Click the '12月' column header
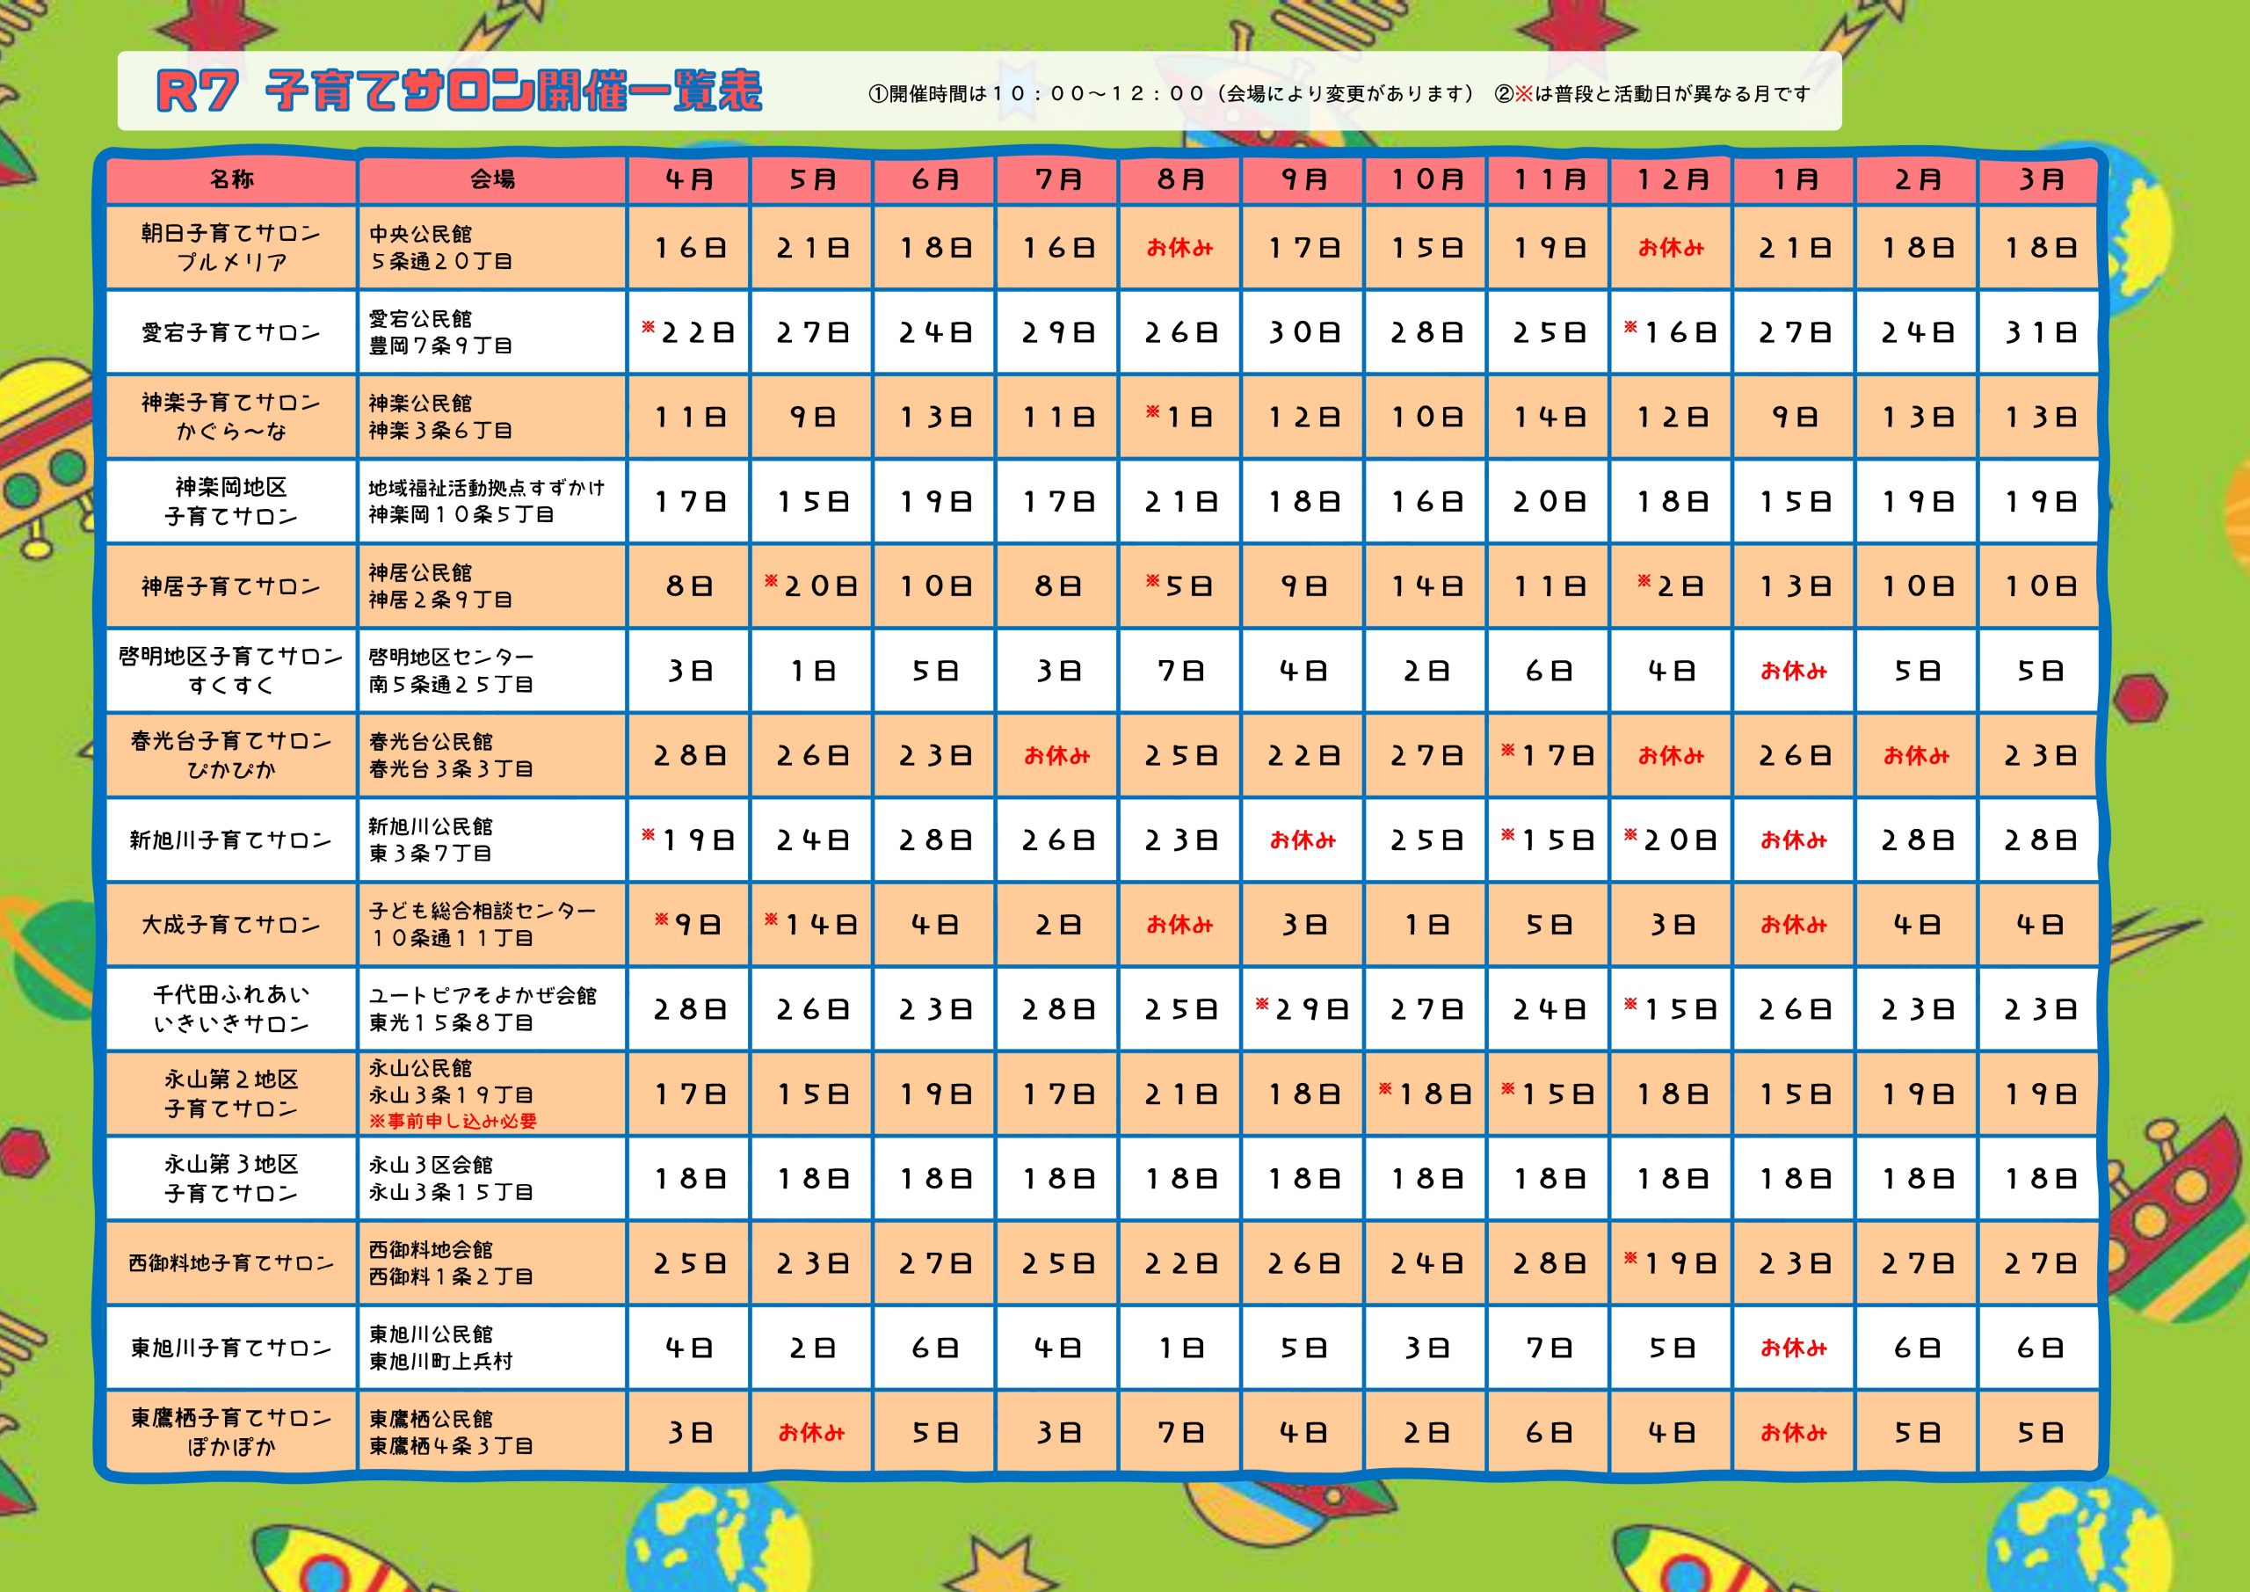Viewport: 2250px width, 1592px height. 1671,179
